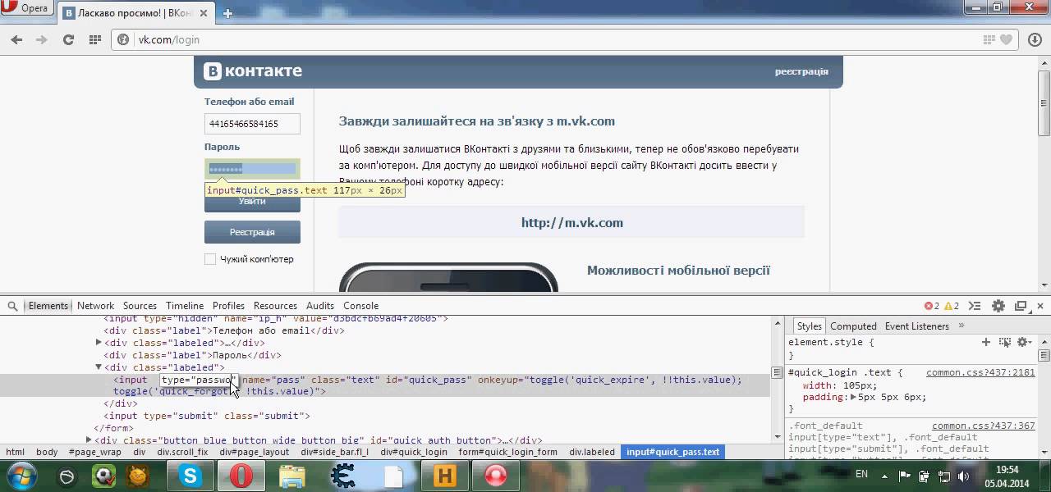Open DevTools settings gear
The height and width of the screenshot is (492, 1051).
(998, 306)
